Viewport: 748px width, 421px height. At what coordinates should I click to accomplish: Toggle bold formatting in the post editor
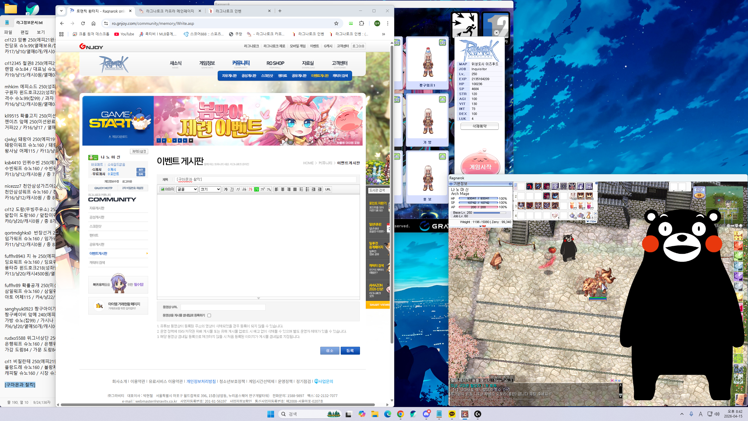click(x=226, y=189)
